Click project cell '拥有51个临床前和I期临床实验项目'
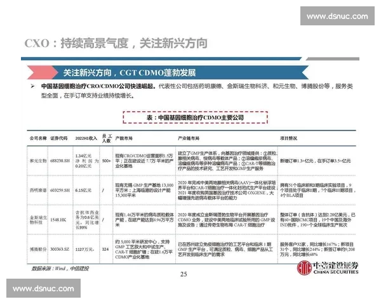This screenshot has width=381, height=304. tap(317, 190)
